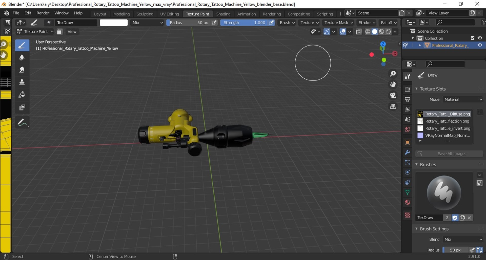The width and height of the screenshot is (486, 260).
Task: Open Active Tool properties tab
Action: pos(407,76)
